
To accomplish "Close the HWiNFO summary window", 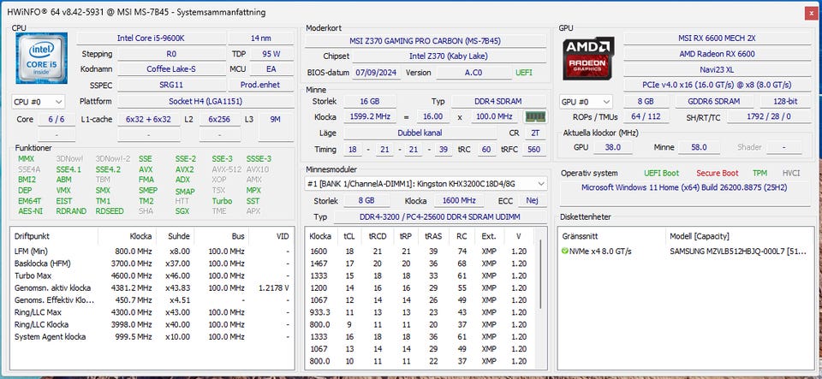I will pos(810,13).
